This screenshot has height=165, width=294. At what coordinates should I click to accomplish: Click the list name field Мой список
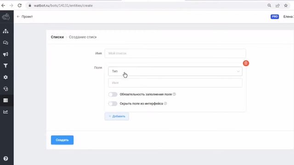[x=175, y=53]
